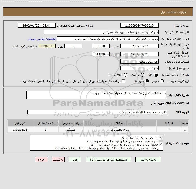Click the requester name field مجید عطائیان
The width and height of the screenshot is (196, 189).
click(108, 39)
